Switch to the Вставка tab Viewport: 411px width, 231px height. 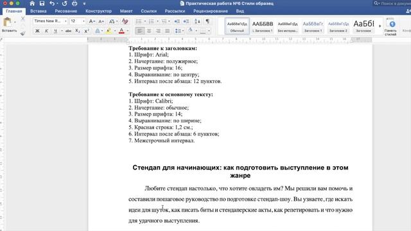pyautogui.click(x=39, y=11)
